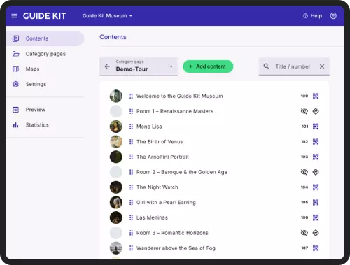Click the Welcome to the Guide Kit Museum thumbnail

pos(116,96)
